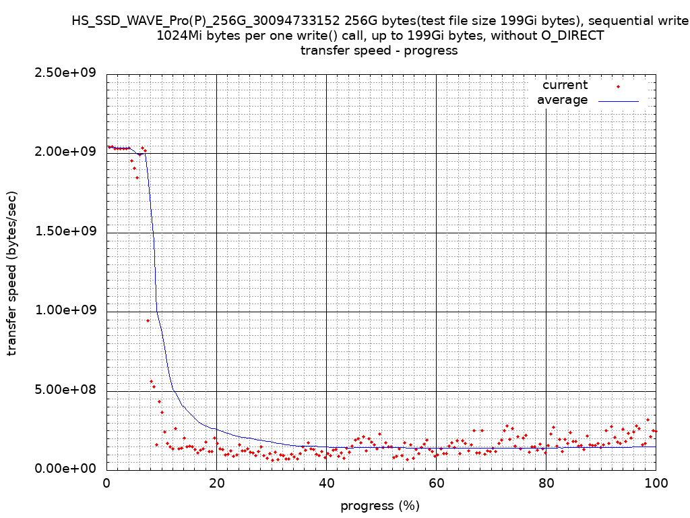
Task: Click the 60 tick label on x-axis
Action: [x=436, y=483]
